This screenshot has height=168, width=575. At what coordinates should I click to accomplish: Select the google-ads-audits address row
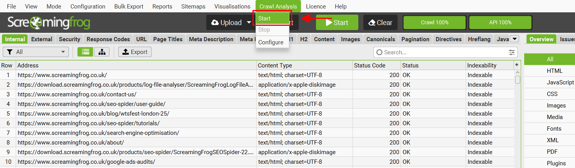click(x=257, y=162)
